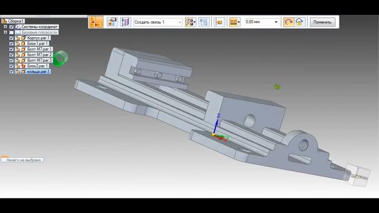
Task: Click the green ring part in viewport
Action: coord(60,58)
